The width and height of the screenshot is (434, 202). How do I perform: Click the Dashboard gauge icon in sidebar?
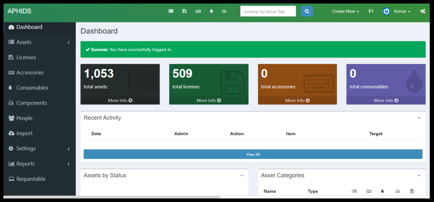(x=11, y=27)
